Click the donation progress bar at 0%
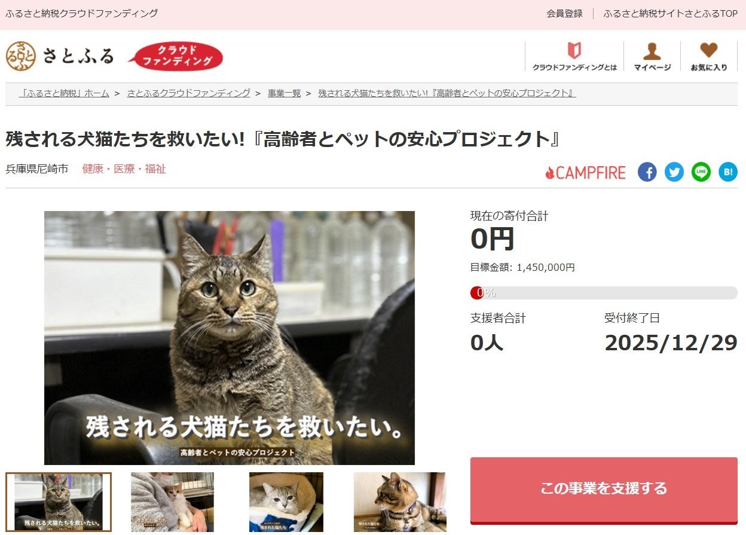Viewport: 746px width, 535px height. (604, 293)
